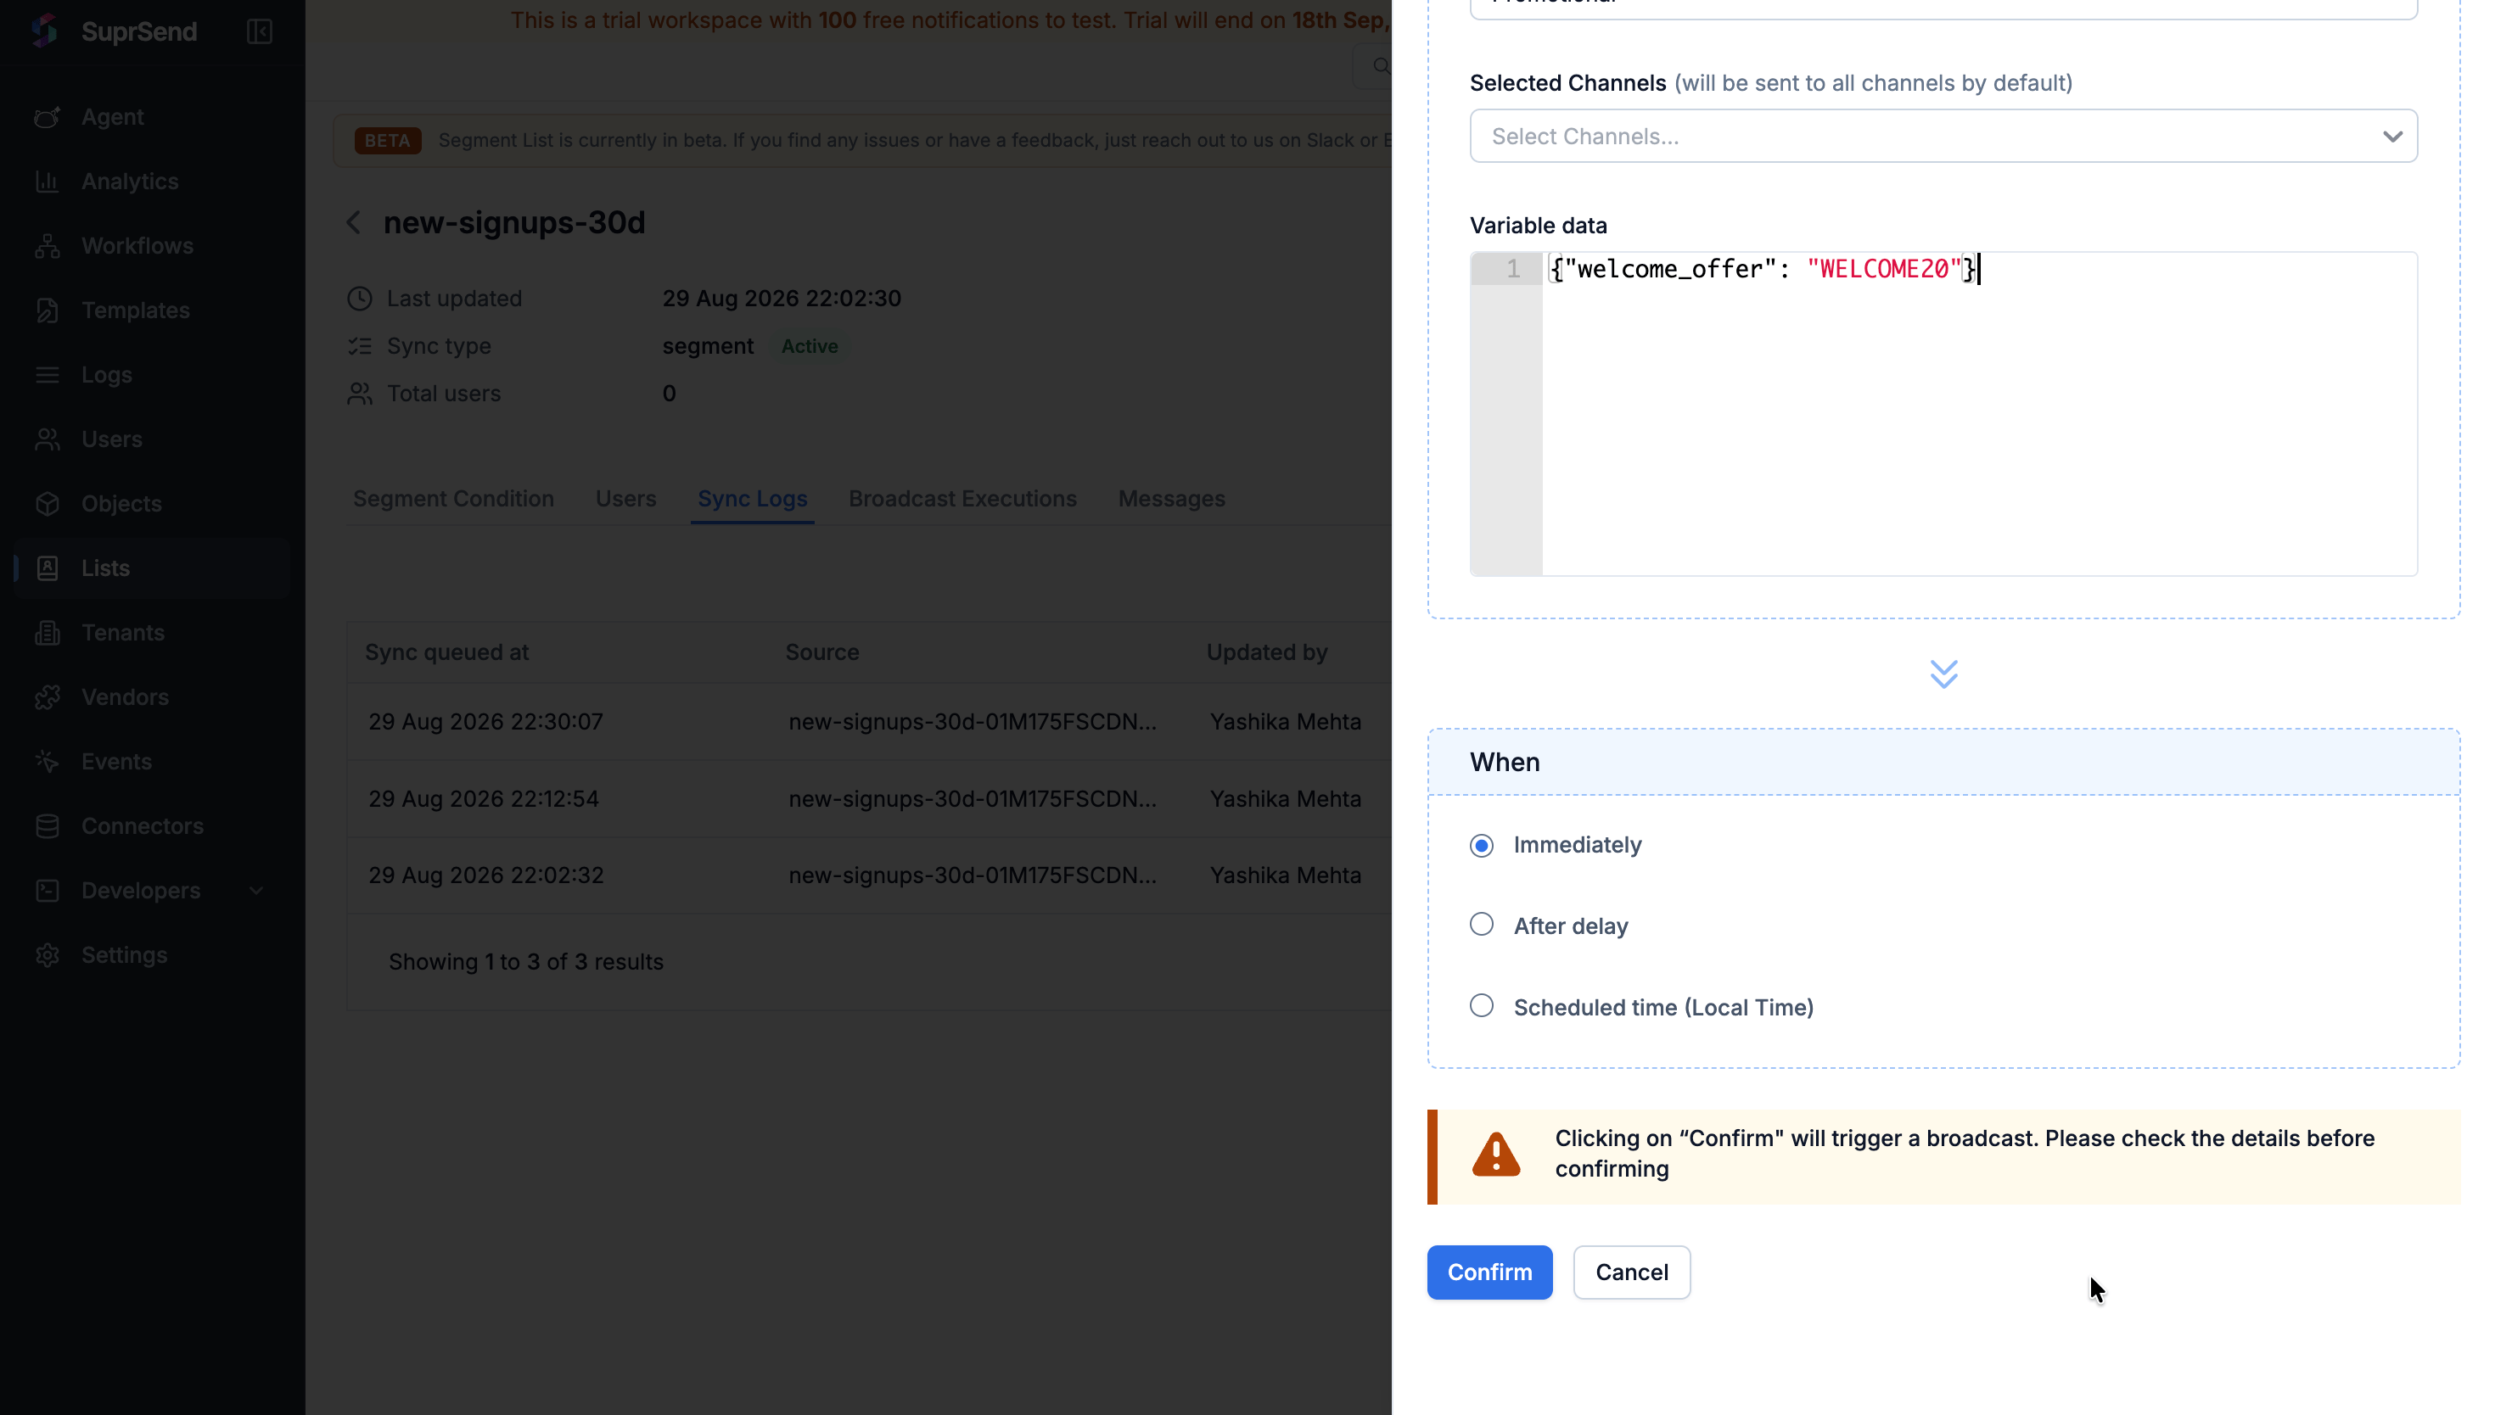The width and height of the screenshot is (2495, 1415).
Task: Open Connectors in the sidebar
Action: [142, 826]
